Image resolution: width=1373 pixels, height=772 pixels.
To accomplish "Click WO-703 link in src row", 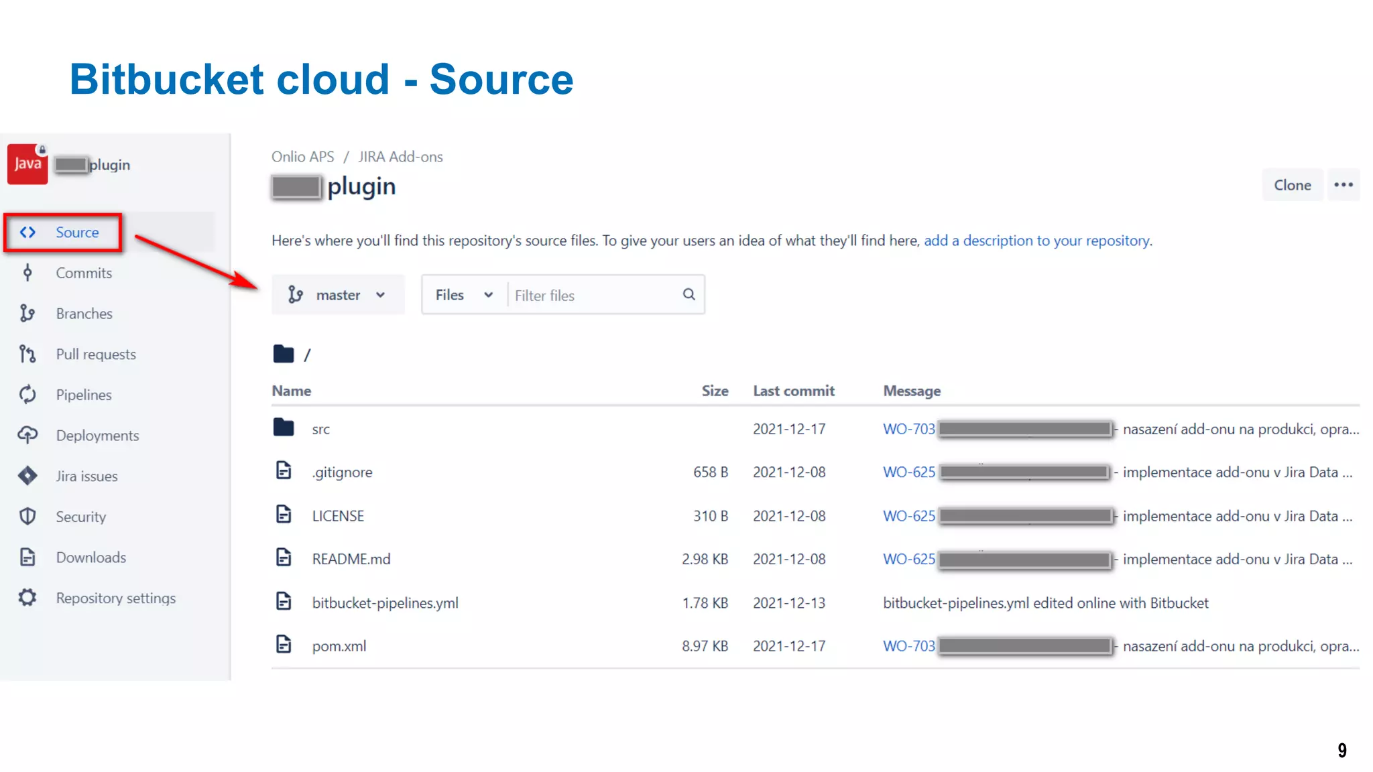I will [x=909, y=429].
